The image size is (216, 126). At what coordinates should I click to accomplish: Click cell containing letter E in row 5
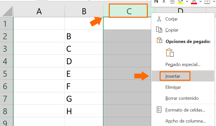coord(84,73)
